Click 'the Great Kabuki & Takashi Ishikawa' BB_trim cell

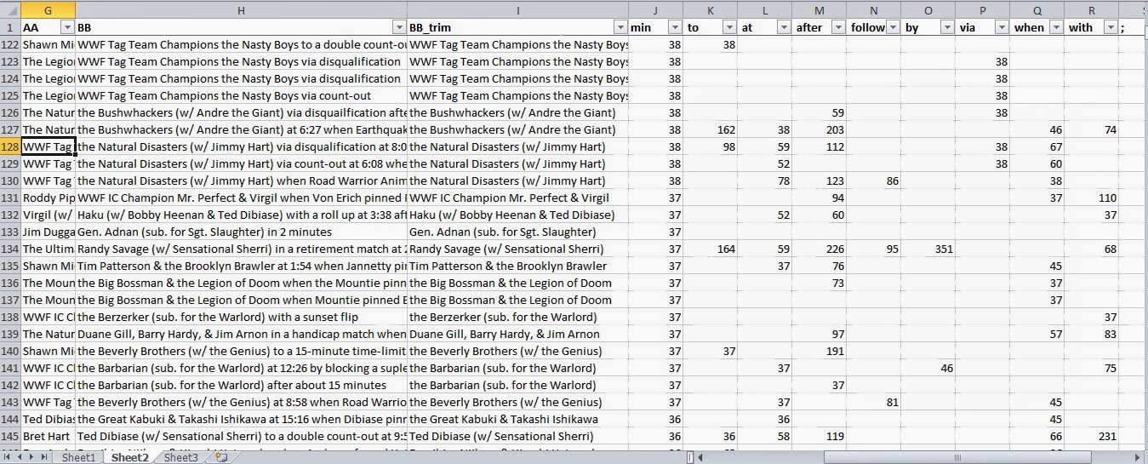click(517, 419)
